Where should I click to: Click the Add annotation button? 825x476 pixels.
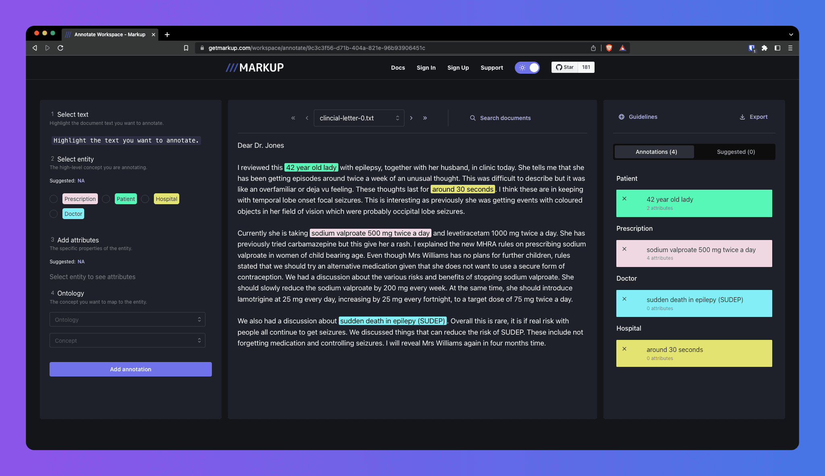(x=131, y=369)
